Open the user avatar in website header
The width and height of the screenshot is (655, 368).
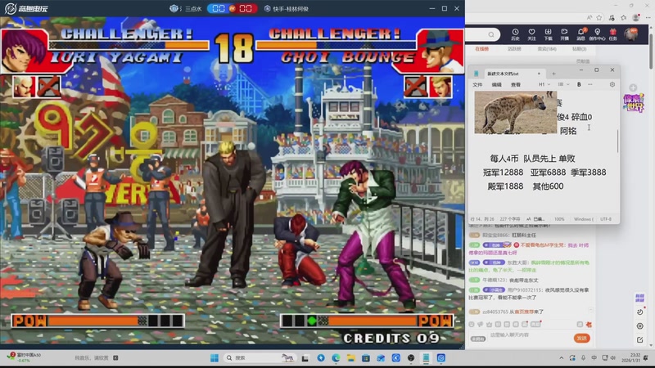pos(630,34)
